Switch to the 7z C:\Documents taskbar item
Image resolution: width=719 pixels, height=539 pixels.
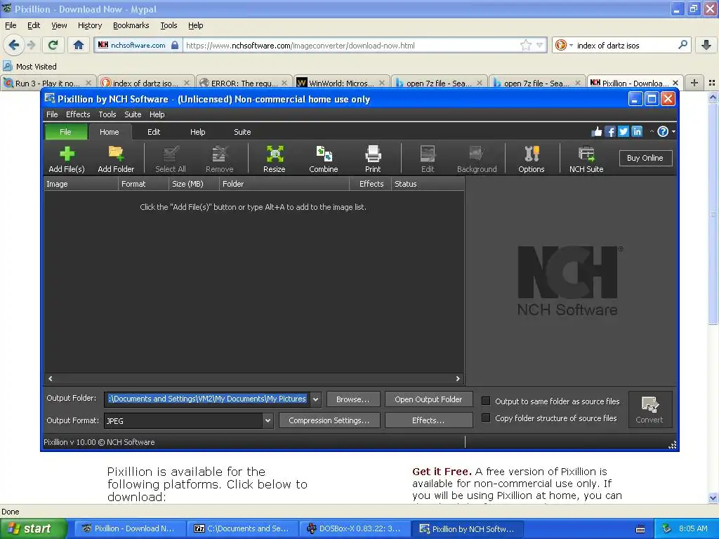[242, 528]
